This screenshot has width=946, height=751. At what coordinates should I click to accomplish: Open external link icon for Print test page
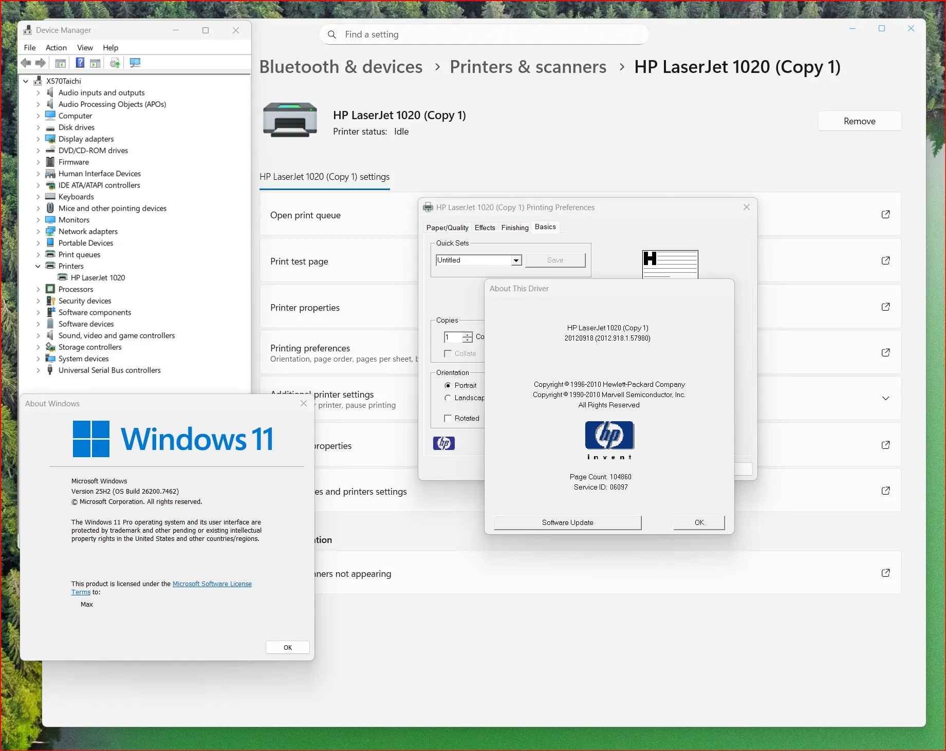coord(885,261)
